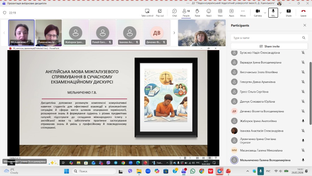Click the Raise hand icon
The width and height of the screenshot is (312, 176).
tap(197, 13)
